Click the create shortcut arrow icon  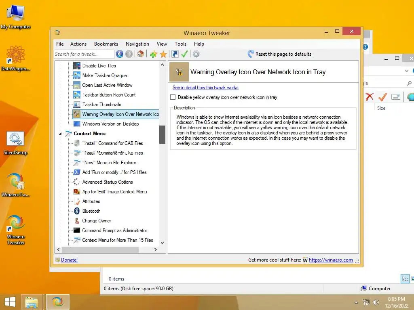coord(175,54)
